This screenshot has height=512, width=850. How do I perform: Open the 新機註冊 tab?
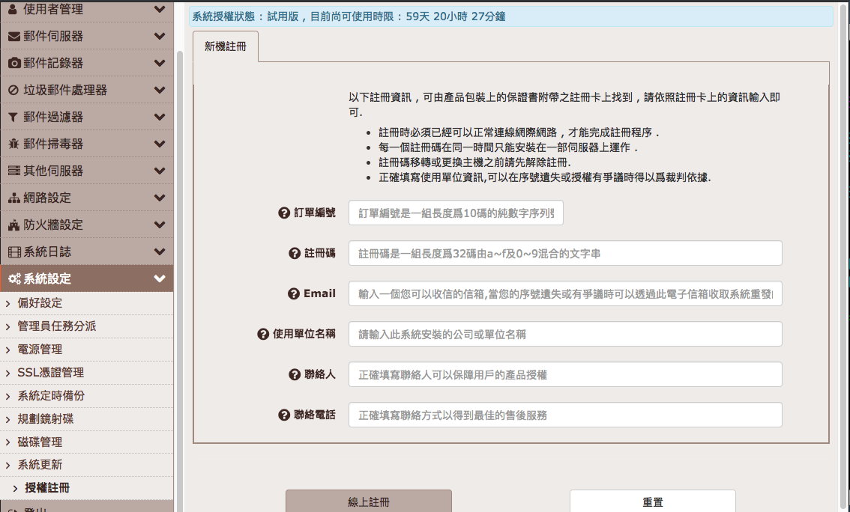[x=226, y=46]
